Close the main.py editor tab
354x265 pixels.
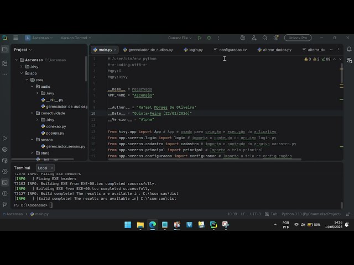coord(115,50)
